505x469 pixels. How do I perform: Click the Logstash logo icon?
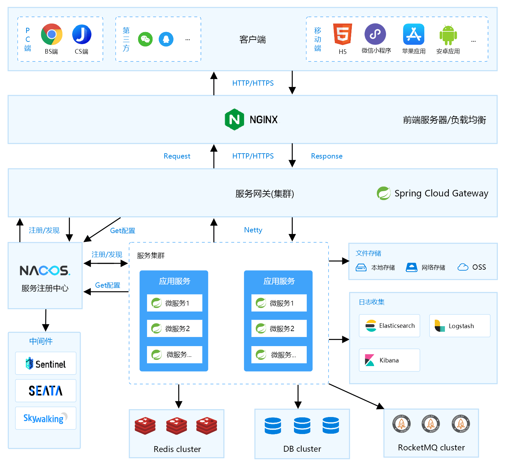440,326
